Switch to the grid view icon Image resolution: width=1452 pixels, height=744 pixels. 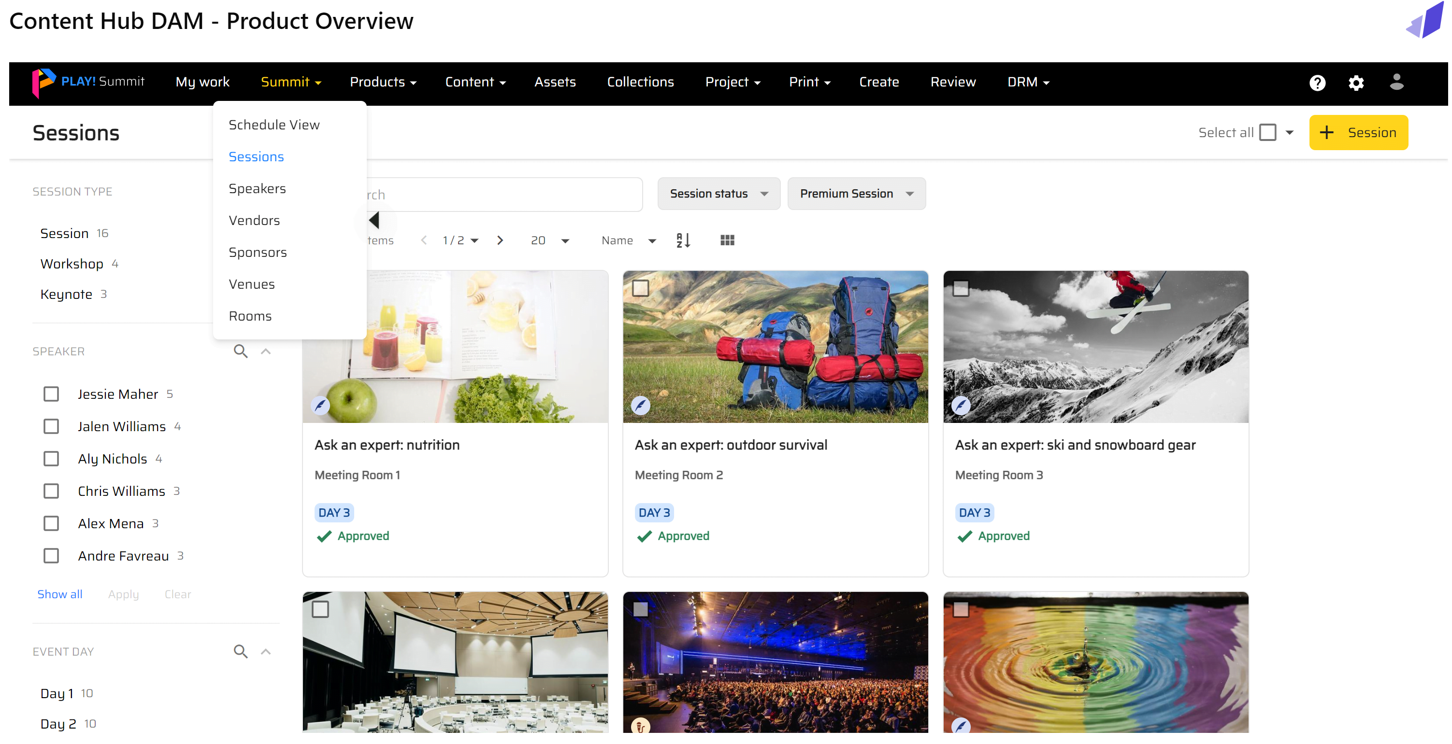[727, 240]
